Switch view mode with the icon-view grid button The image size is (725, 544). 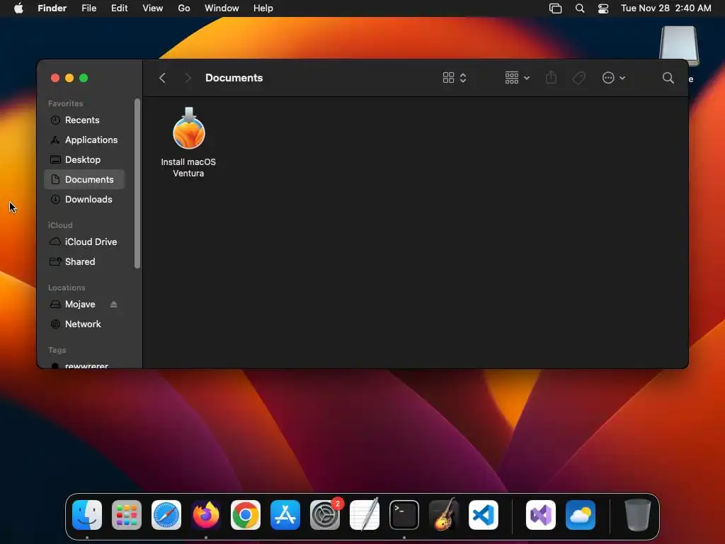click(455, 78)
